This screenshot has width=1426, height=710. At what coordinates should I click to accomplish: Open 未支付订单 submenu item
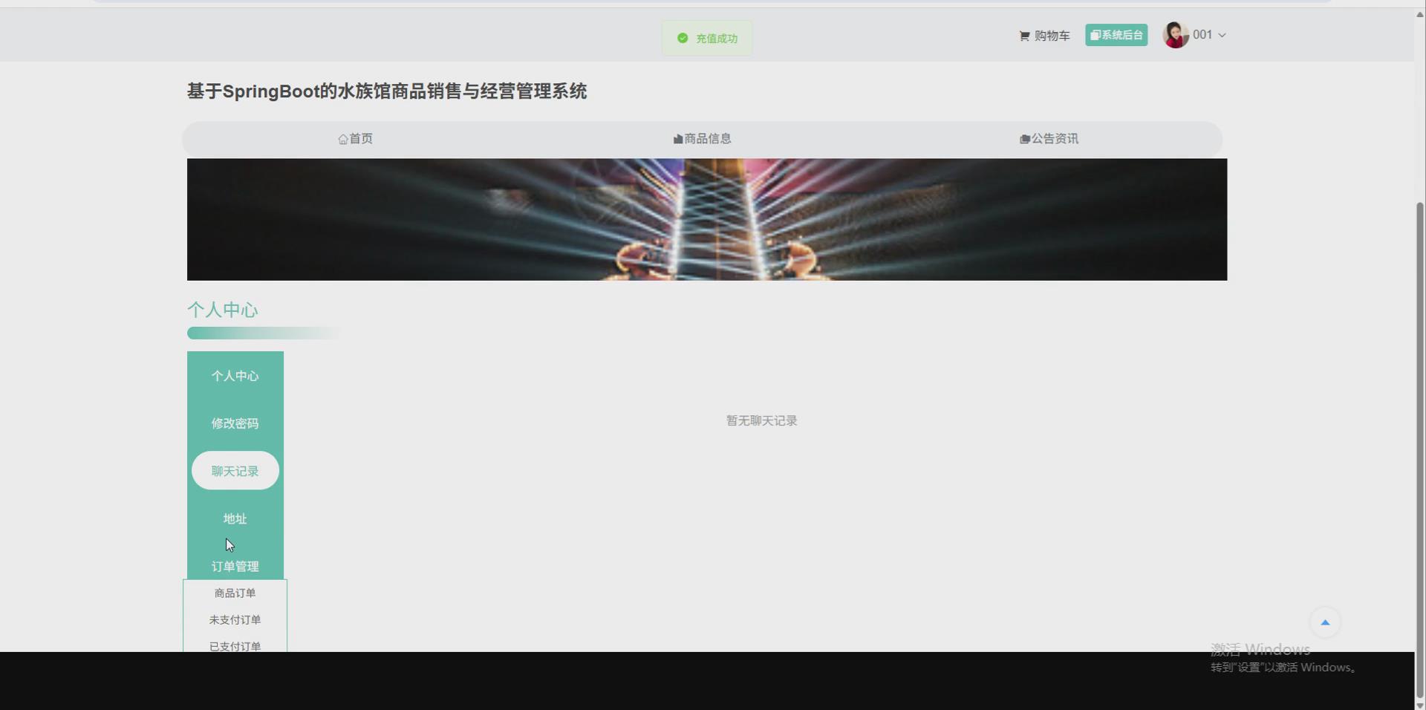click(235, 619)
